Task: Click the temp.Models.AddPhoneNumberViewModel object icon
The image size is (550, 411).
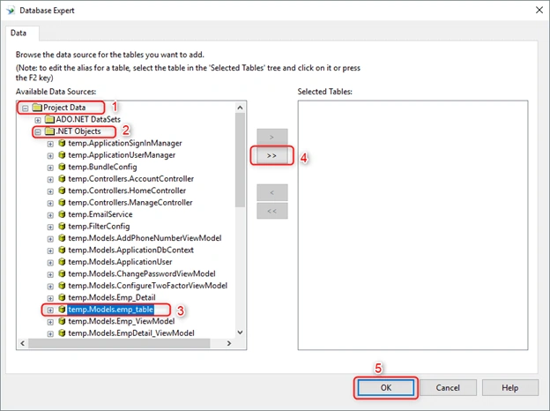Action: [x=62, y=238]
